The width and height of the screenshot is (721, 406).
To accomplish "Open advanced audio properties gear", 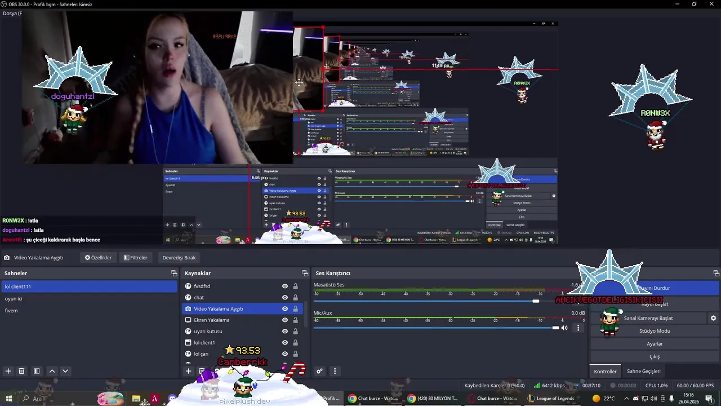I will tap(319, 371).
